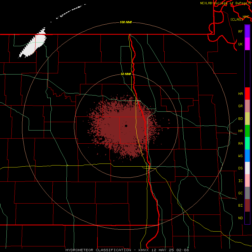252x252 pixels.
Task: Click the RF purple legend swatch
Action: [247, 31]
